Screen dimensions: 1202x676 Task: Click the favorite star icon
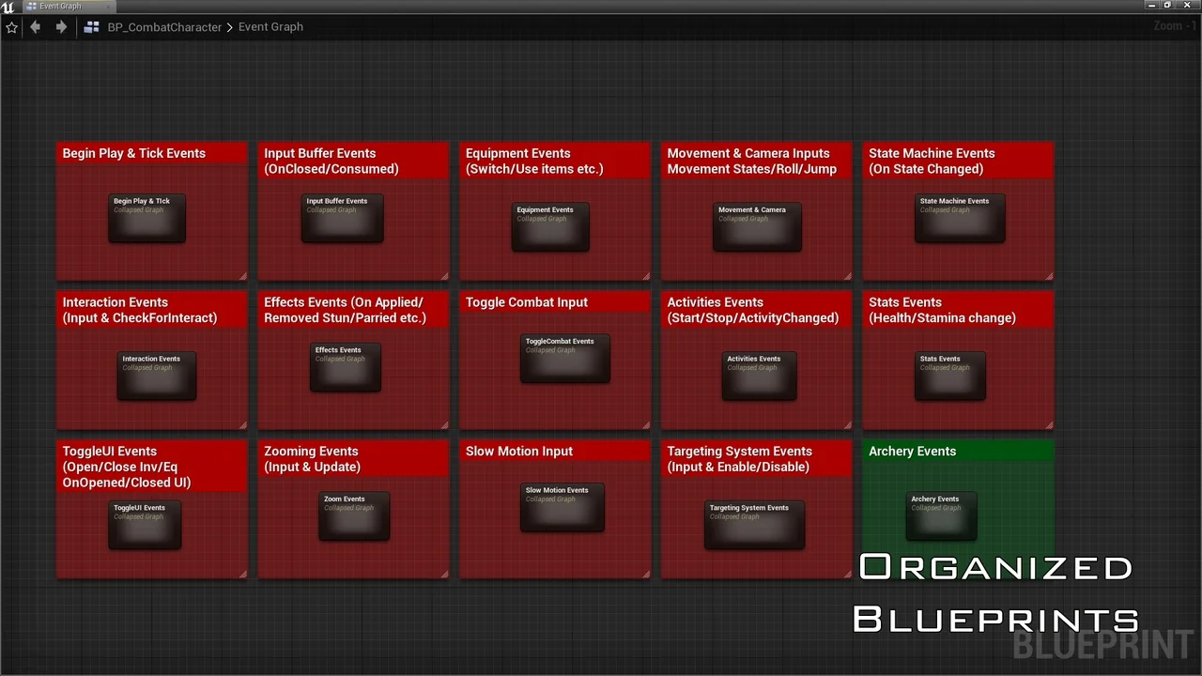tap(11, 27)
